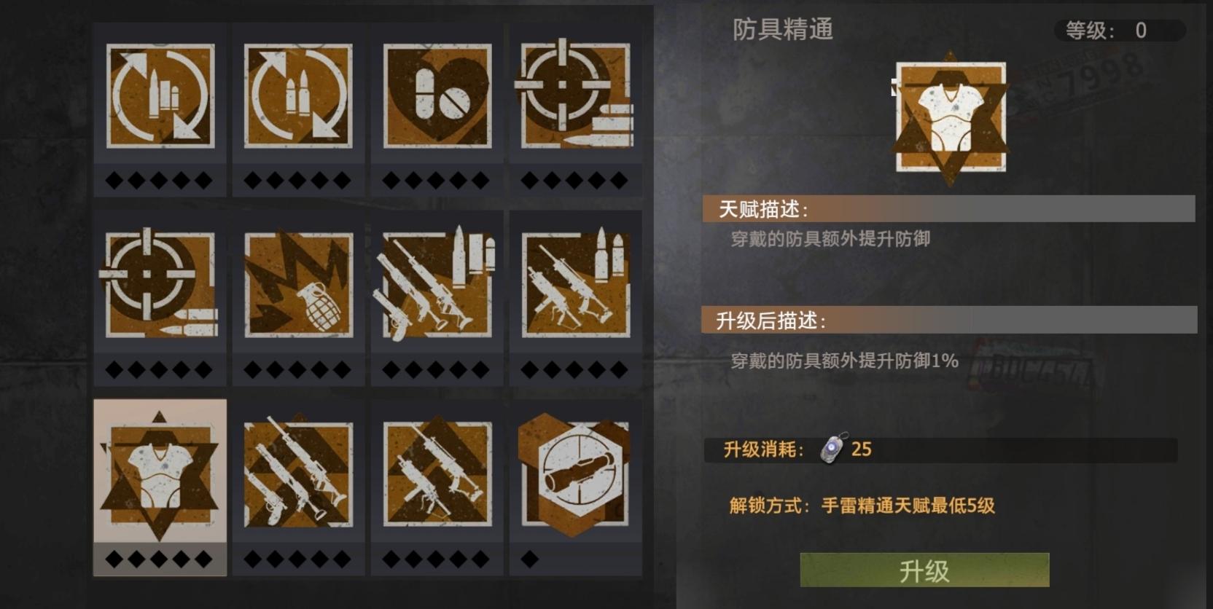Choose the grenade explosion talent
This screenshot has width=1213, height=609.
coord(298,285)
